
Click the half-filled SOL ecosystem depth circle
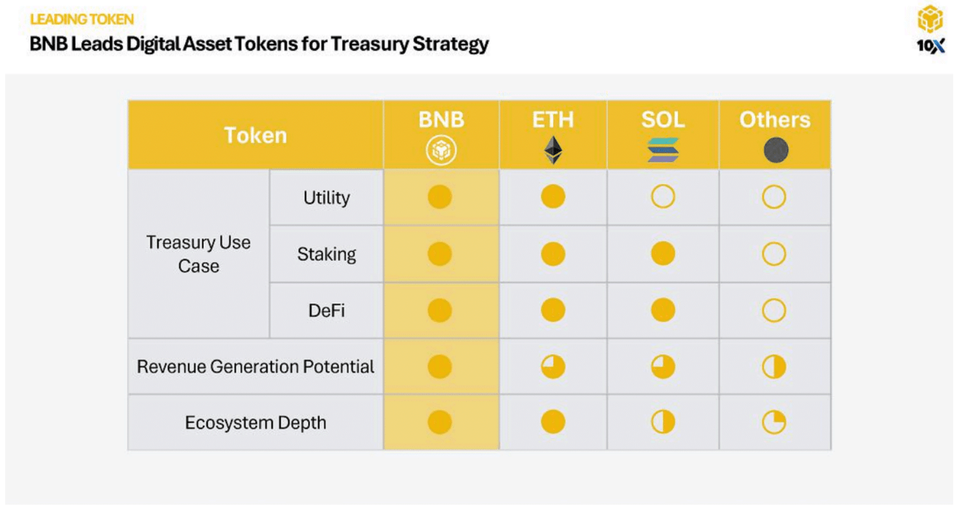(x=663, y=422)
